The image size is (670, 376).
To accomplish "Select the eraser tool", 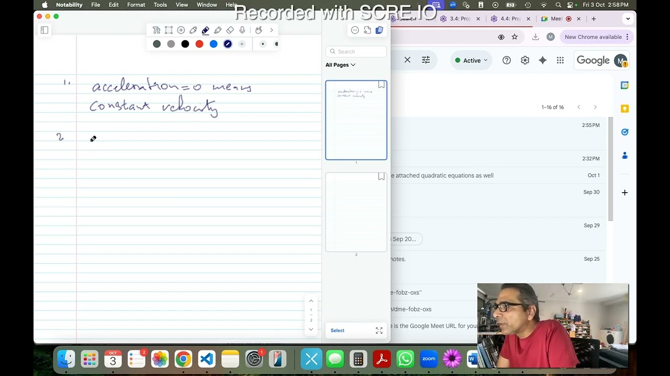I will 230,30.
